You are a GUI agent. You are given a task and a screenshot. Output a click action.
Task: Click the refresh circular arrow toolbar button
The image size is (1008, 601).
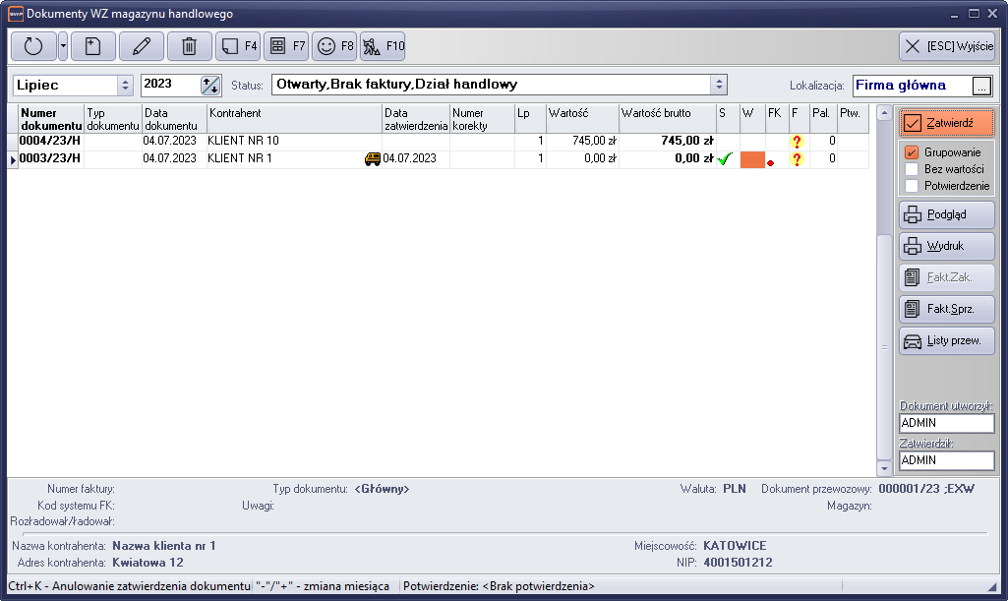[x=33, y=46]
